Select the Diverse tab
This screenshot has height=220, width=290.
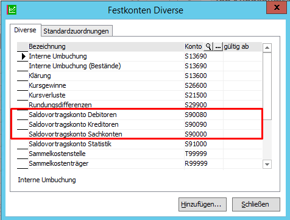[x=25, y=30]
